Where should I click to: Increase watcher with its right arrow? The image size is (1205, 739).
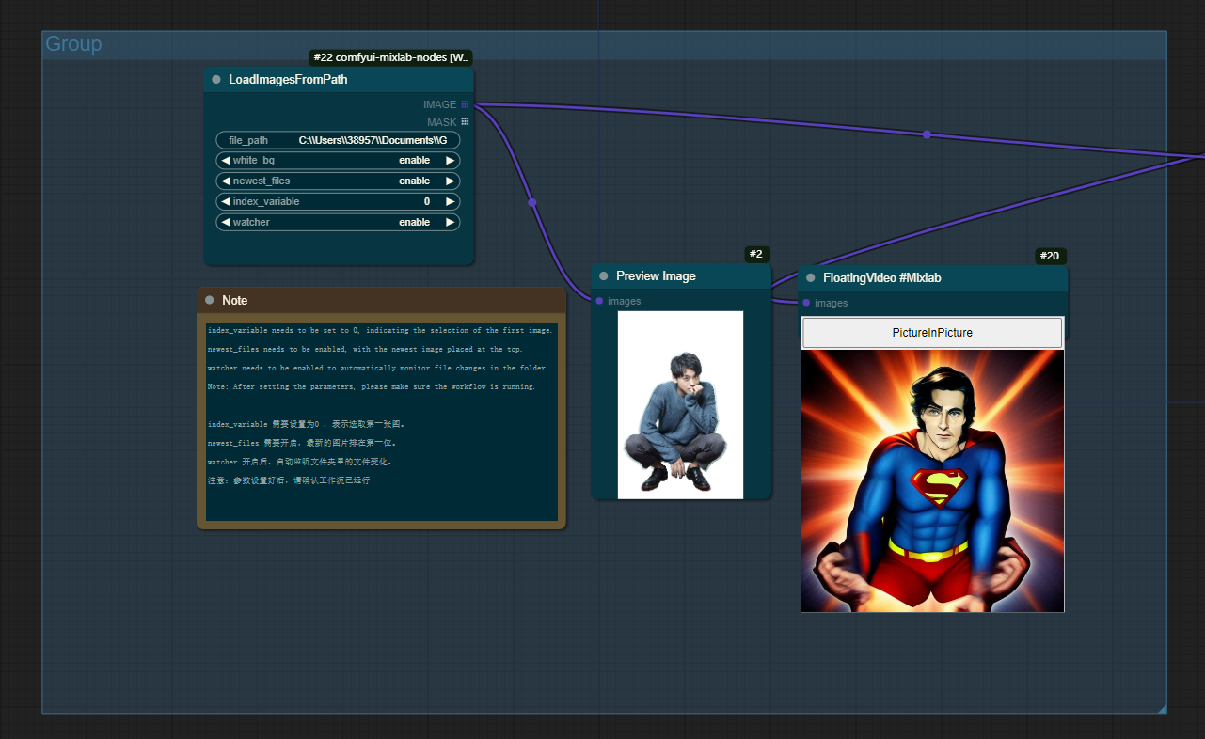[451, 223]
